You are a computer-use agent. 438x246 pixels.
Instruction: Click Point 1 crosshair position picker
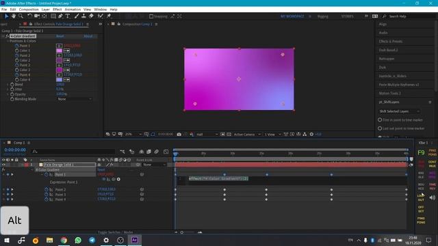(x=59, y=46)
